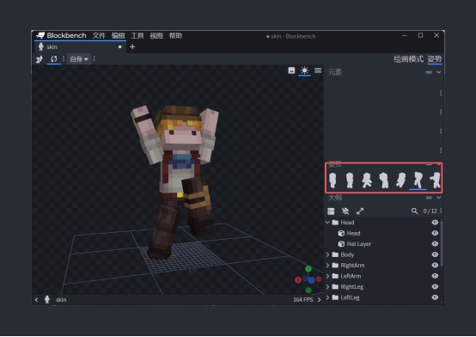Select the last aiming pose icon
Image resolution: width=476 pixels, height=337 pixels.
click(436, 181)
